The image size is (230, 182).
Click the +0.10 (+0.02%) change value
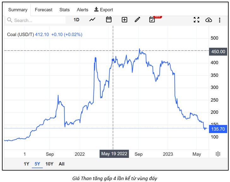click(x=67, y=34)
